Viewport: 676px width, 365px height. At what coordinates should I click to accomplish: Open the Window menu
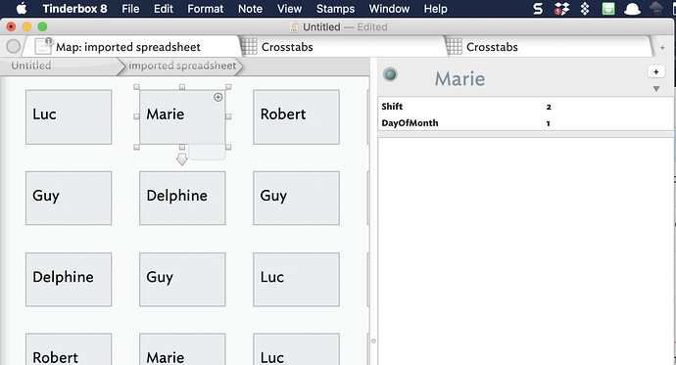(389, 9)
